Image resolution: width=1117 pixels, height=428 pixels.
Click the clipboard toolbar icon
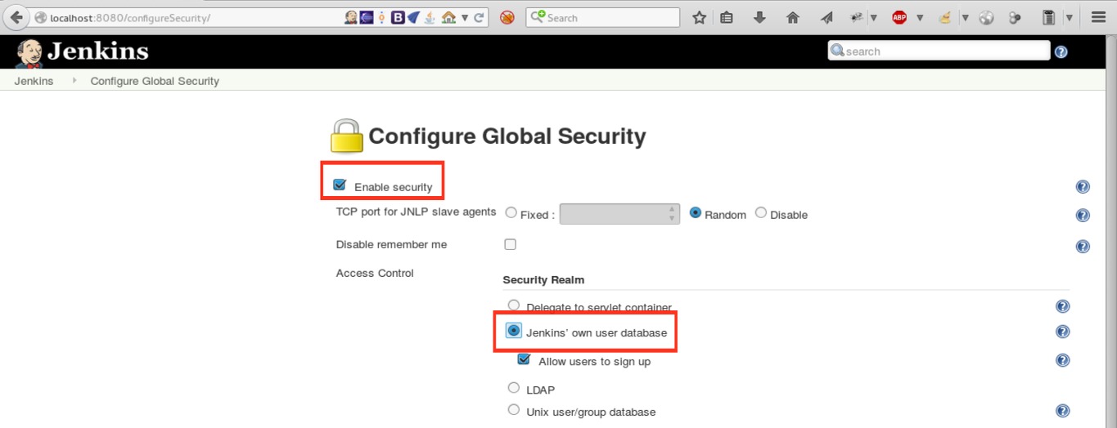click(x=1049, y=17)
